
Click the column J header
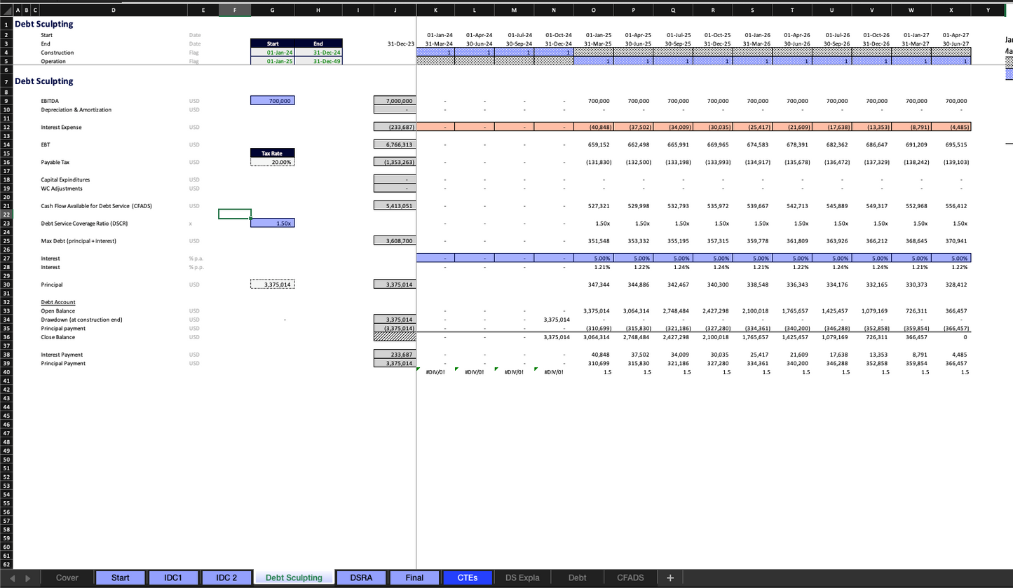point(395,11)
